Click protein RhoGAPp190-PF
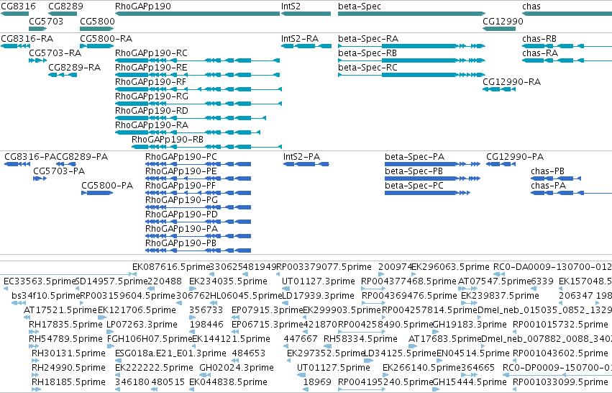The height and width of the screenshot is (393, 612). point(198,193)
